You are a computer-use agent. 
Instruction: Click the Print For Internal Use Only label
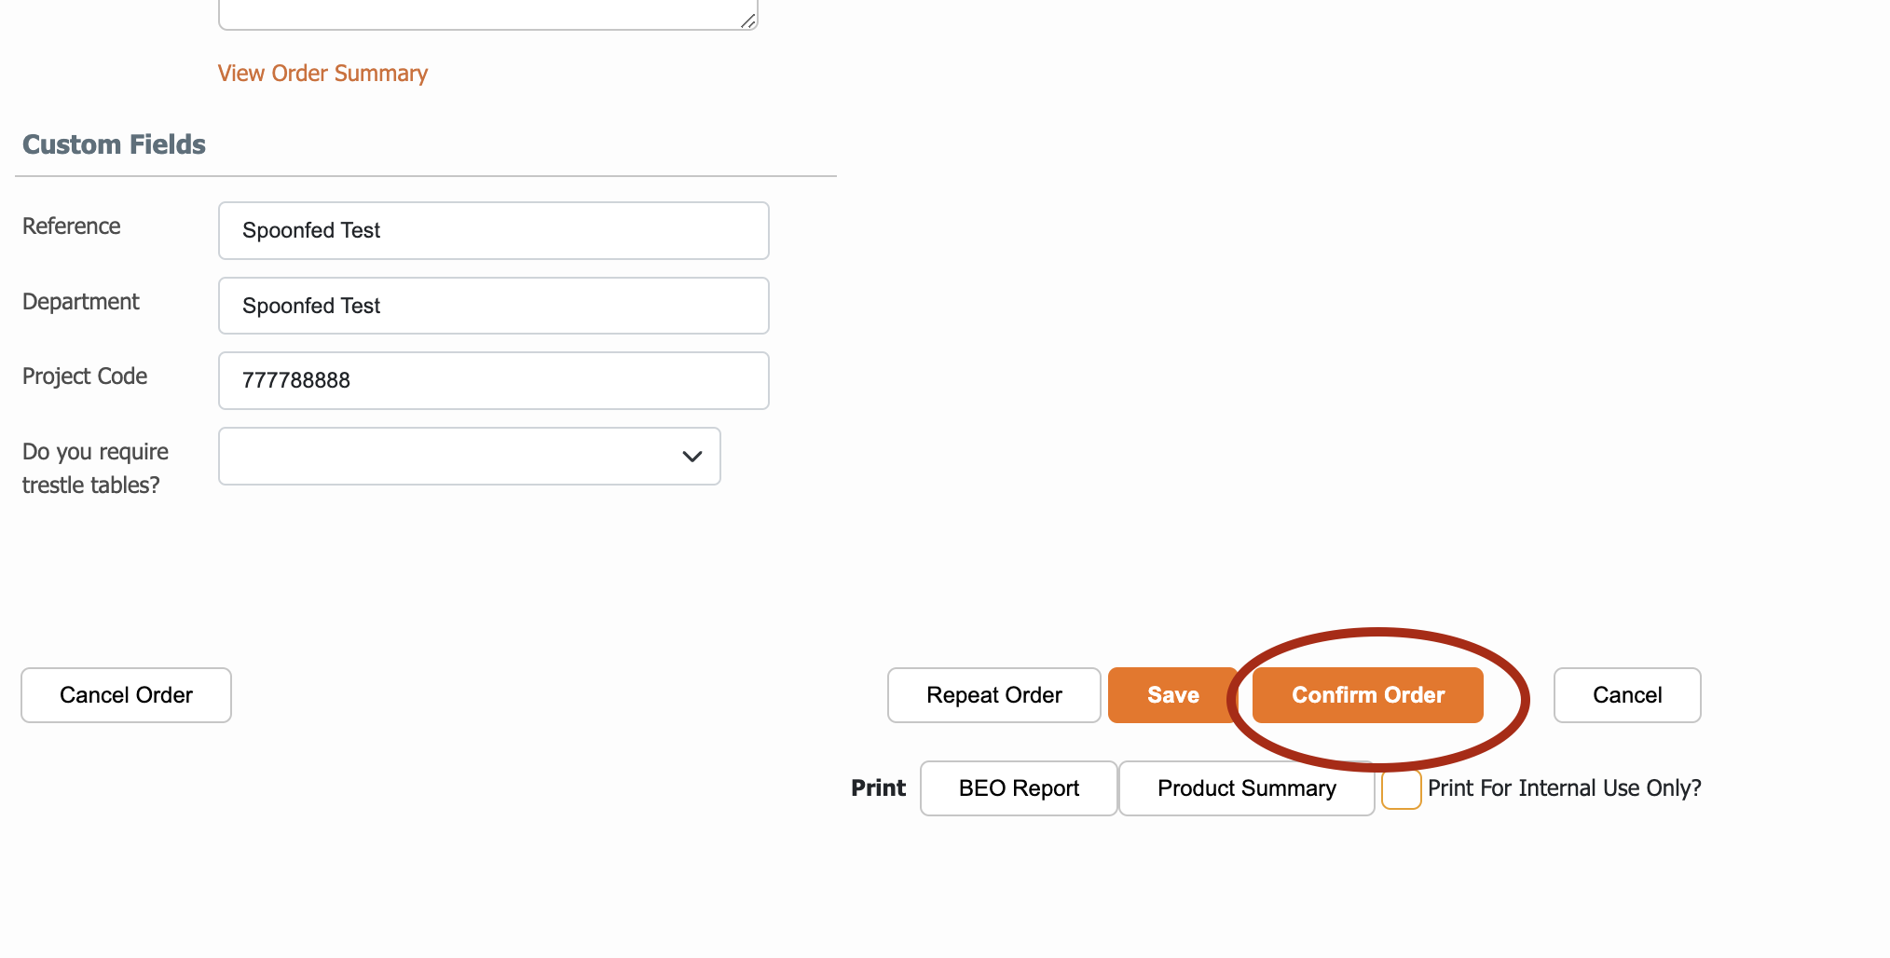[1564, 788]
